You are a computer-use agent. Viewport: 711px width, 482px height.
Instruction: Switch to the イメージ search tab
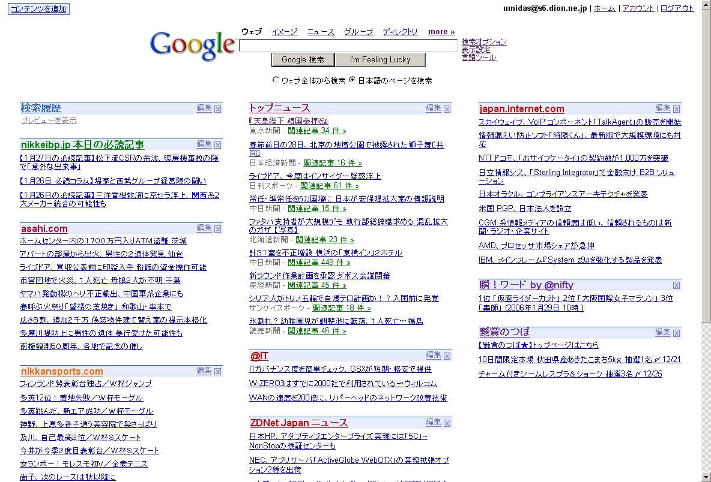pyautogui.click(x=284, y=32)
